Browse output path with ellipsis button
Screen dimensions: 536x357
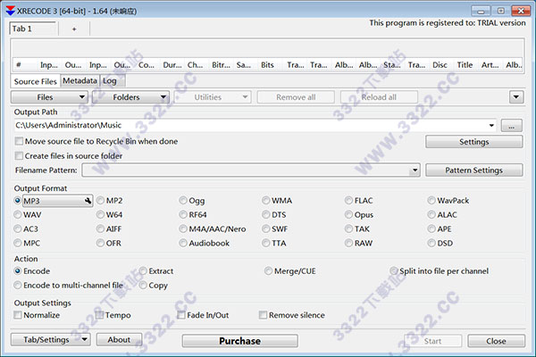click(511, 126)
